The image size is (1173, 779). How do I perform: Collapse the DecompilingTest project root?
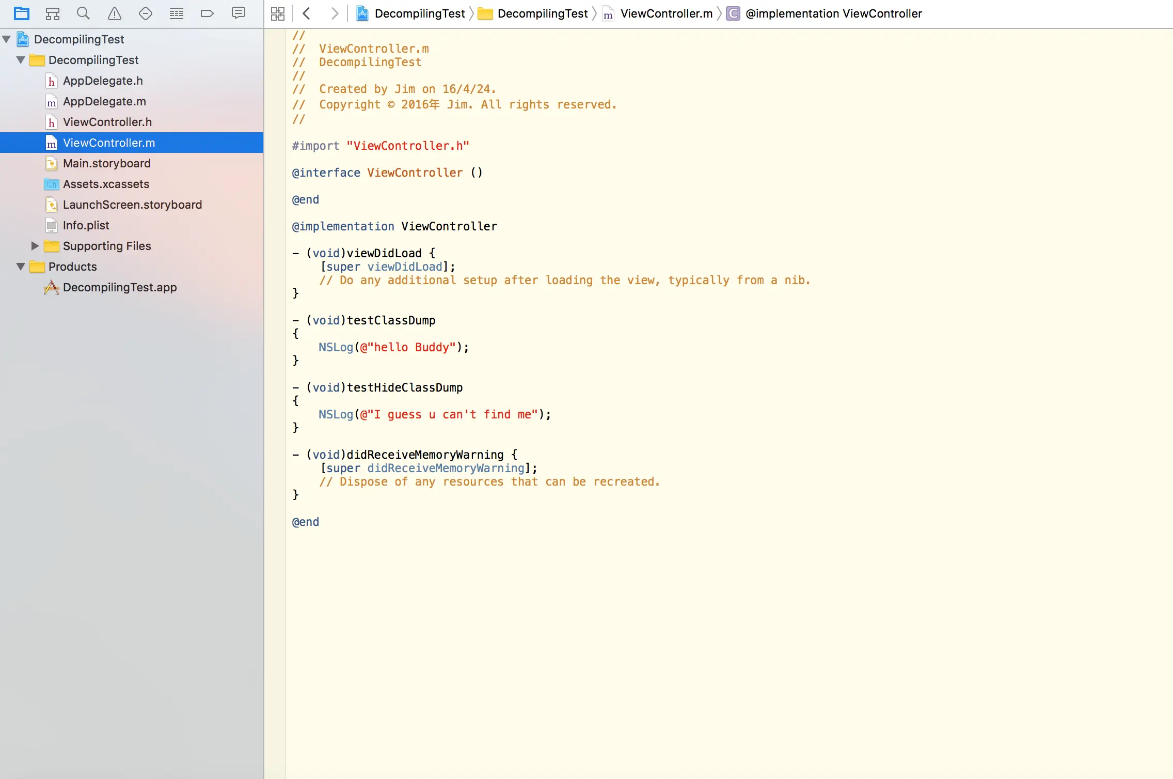[7, 39]
